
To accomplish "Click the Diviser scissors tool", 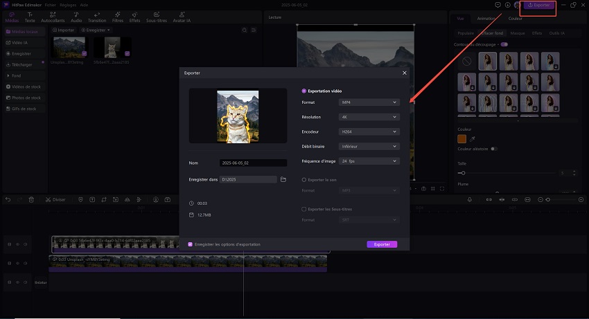I will (55, 200).
